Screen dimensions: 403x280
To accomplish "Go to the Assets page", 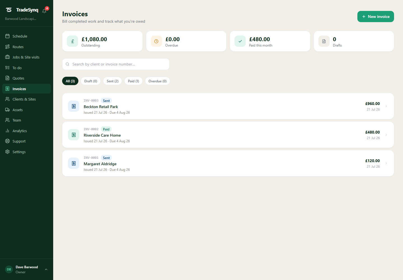I will coord(27,110).
